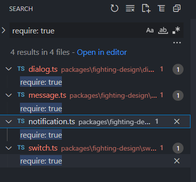Screen dimensions: 196x182
Task: Click the dialog.ts TypeScript file icon
Action: pyautogui.click(x=21, y=69)
